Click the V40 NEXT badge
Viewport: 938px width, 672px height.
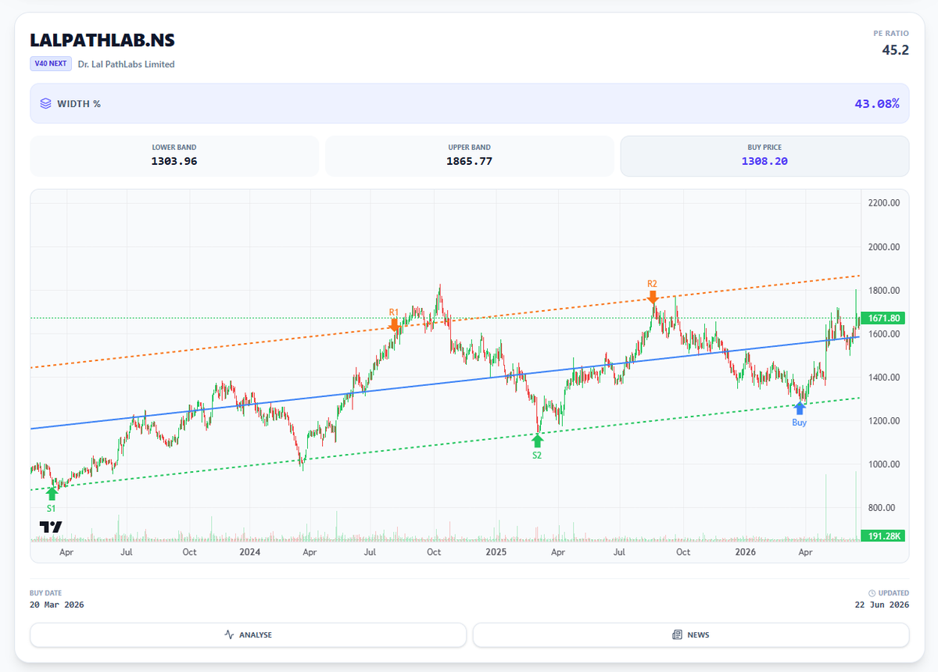click(x=51, y=64)
